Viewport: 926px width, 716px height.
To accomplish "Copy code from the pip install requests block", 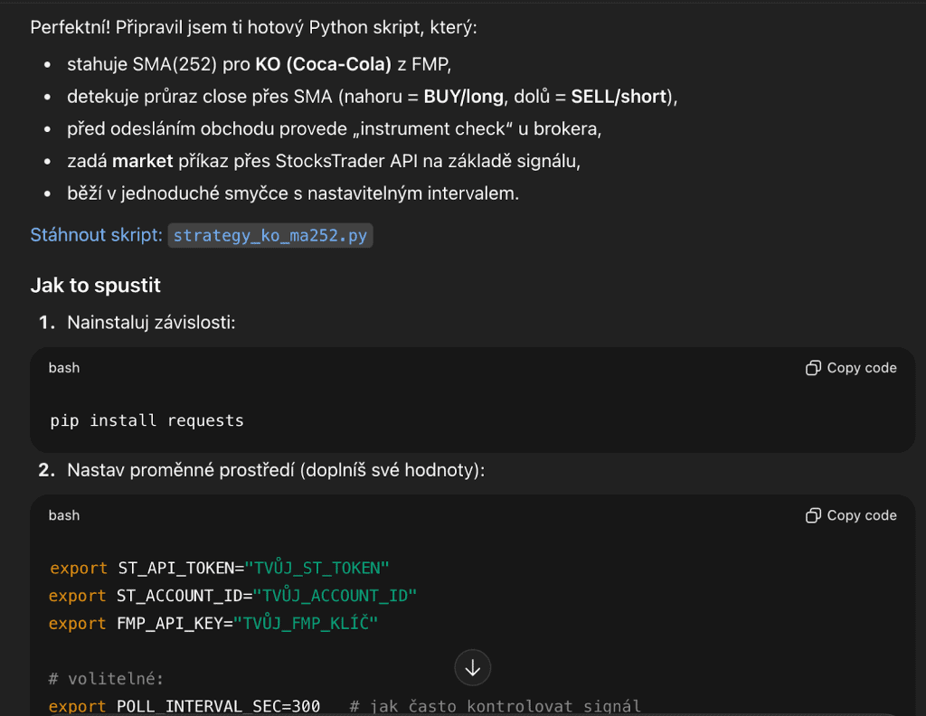I will click(x=851, y=368).
